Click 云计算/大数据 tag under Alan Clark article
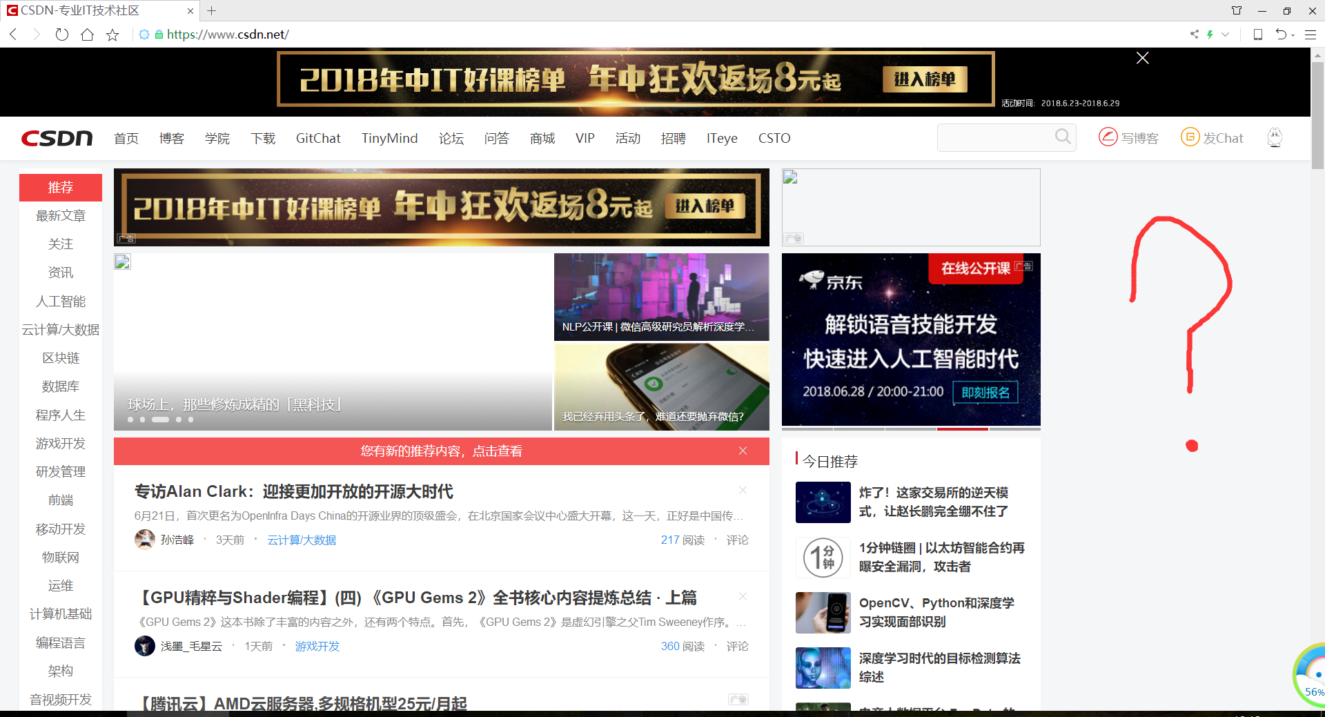 point(302,540)
